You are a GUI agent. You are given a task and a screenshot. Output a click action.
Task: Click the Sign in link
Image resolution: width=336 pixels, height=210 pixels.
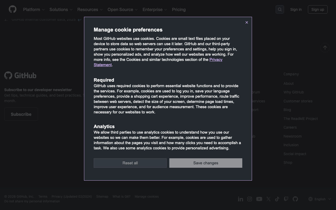click(296, 9)
